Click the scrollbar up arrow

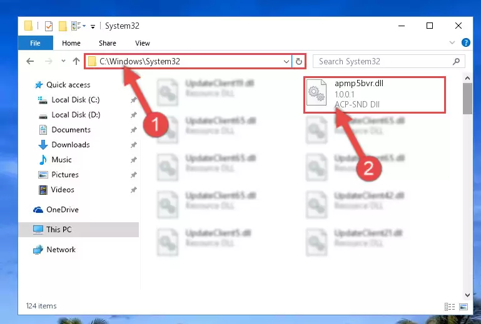(x=467, y=79)
